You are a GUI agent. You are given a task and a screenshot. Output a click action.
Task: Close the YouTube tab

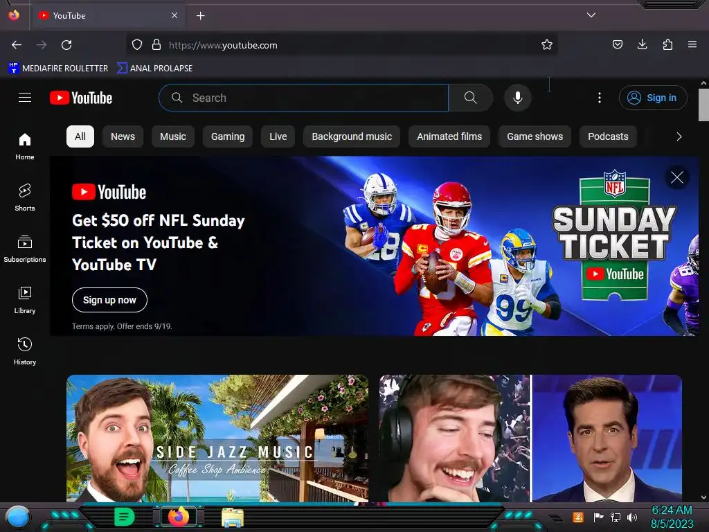pos(174,15)
